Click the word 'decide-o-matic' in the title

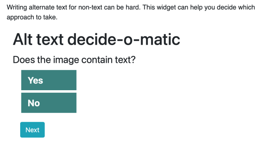pos(124,39)
